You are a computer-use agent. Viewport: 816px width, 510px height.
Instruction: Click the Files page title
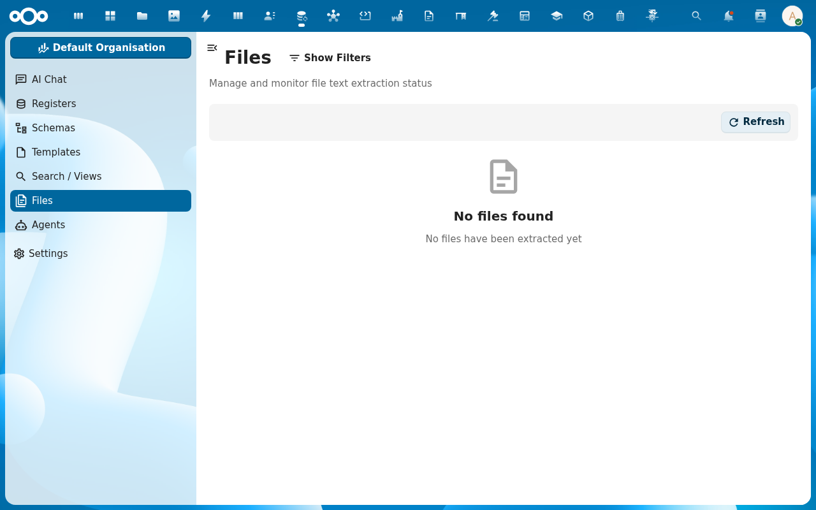click(x=248, y=58)
